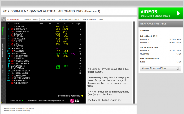Viewport: 184px width, 114px height.
Task: Select J. Vergne row in timing table
Action: coord(45,27)
